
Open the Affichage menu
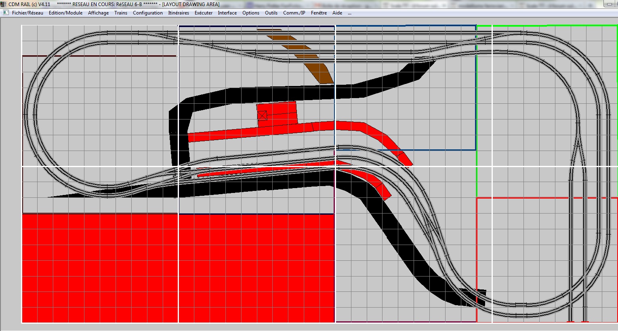pos(98,13)
